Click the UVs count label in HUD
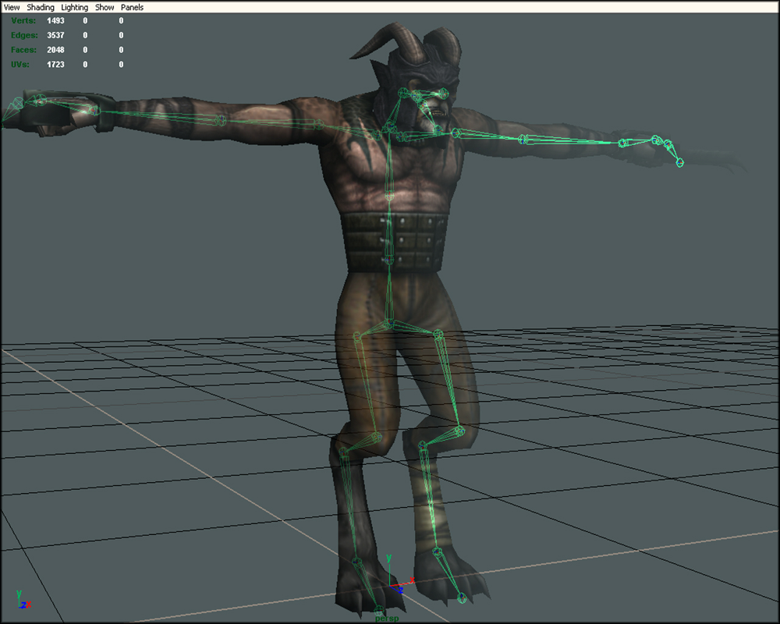780x624 pixels. pos(20,65)
